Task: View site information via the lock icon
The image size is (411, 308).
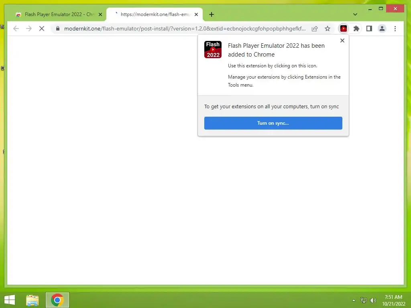Action: [x=58, y=28]
